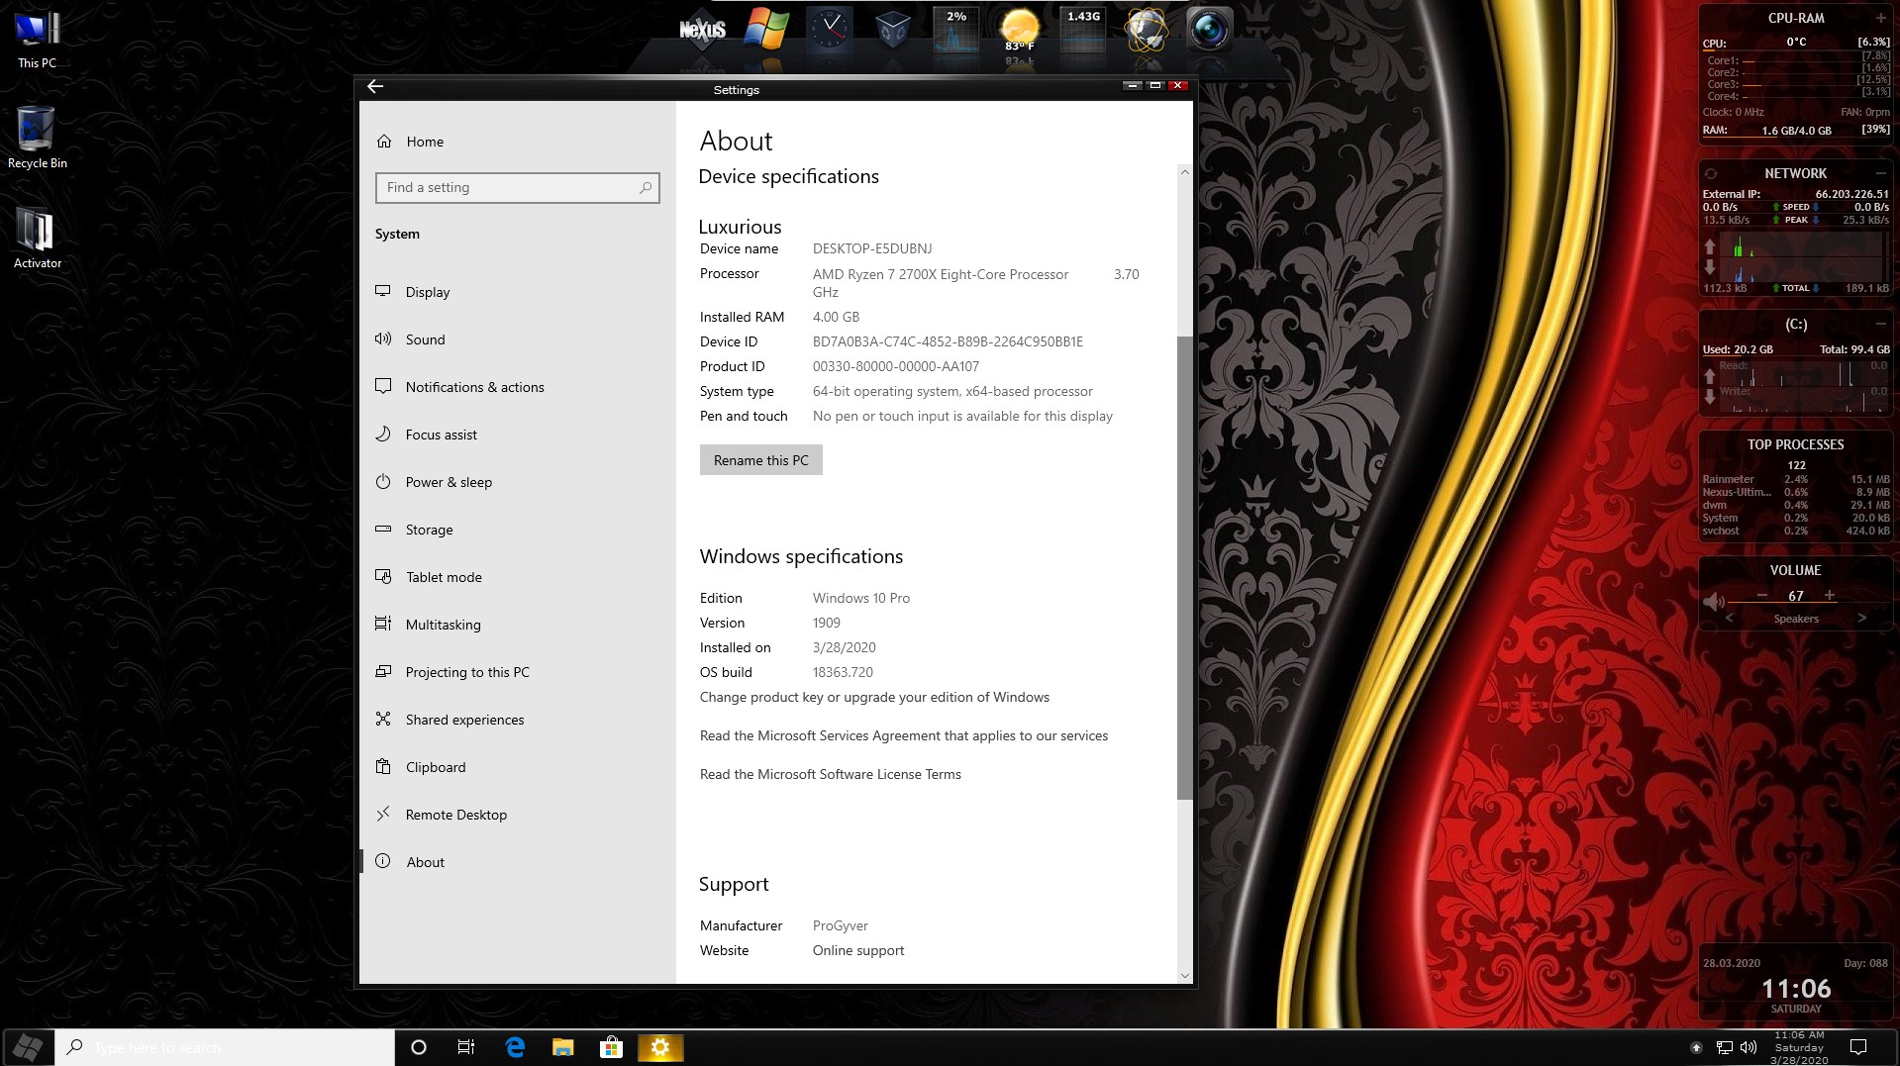Click the weather icon showing 83°F
Viewport: 1900px width, 1066px height.
coord(1019,30)
